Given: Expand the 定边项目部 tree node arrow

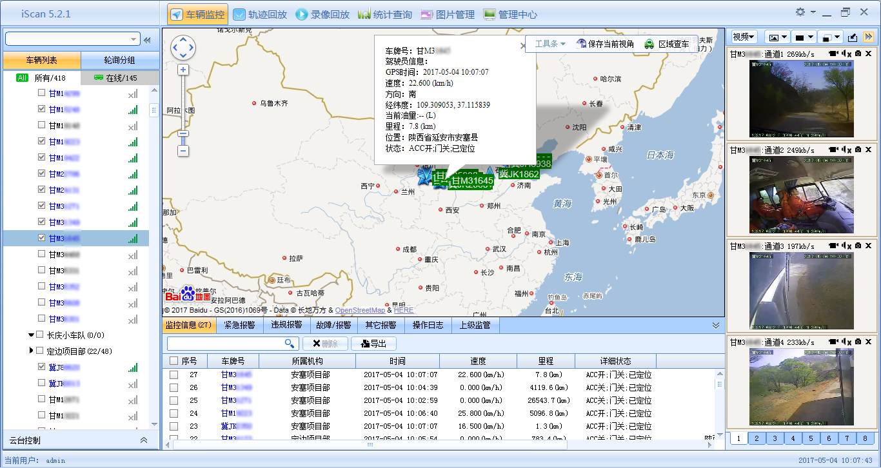Looking at the screenshot, I should pos(32,351).
